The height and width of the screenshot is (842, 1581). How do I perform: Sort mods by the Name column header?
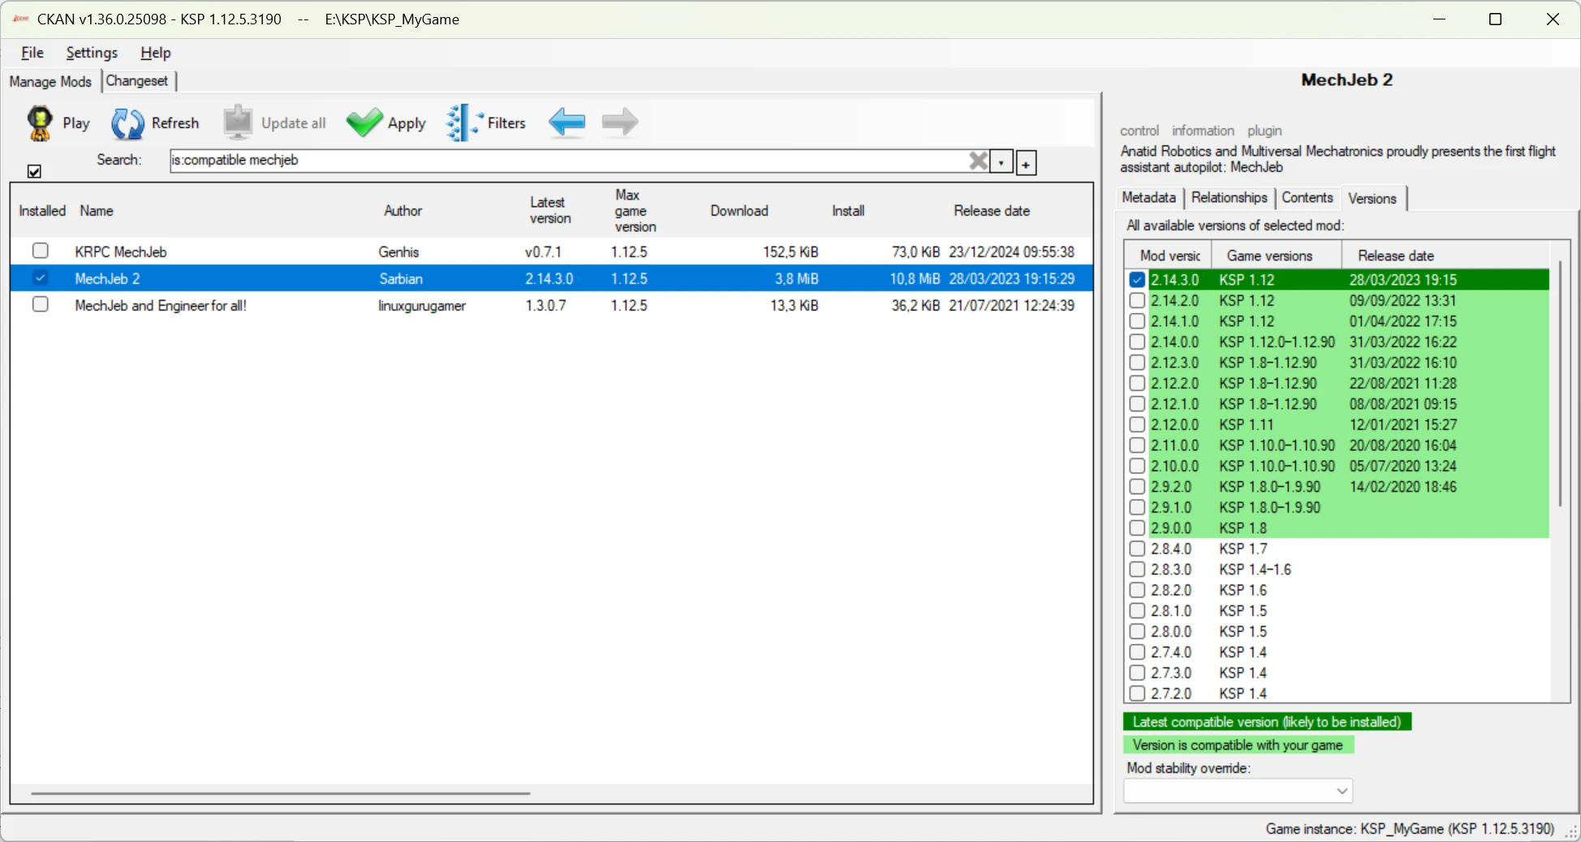97,211
